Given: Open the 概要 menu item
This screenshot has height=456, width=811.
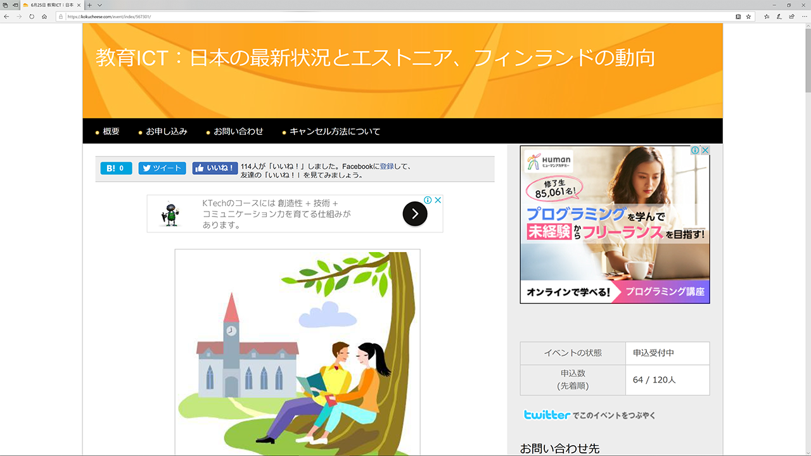Looking at the screenshot, I should 111,132.
